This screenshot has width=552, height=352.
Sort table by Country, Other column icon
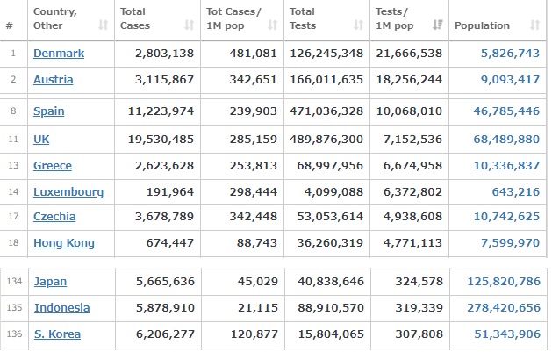pos(104,25)
